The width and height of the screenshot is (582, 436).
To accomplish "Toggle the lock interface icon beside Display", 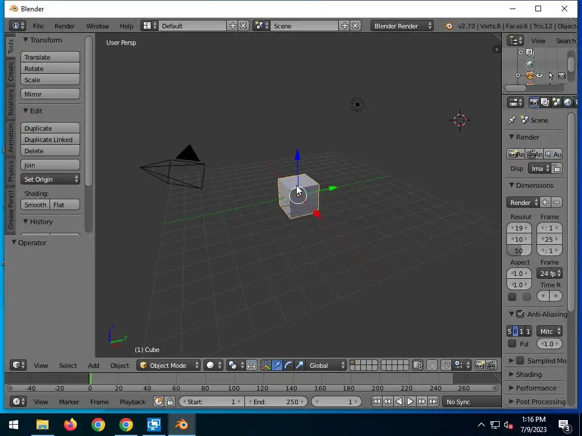I will pos(556,168).
